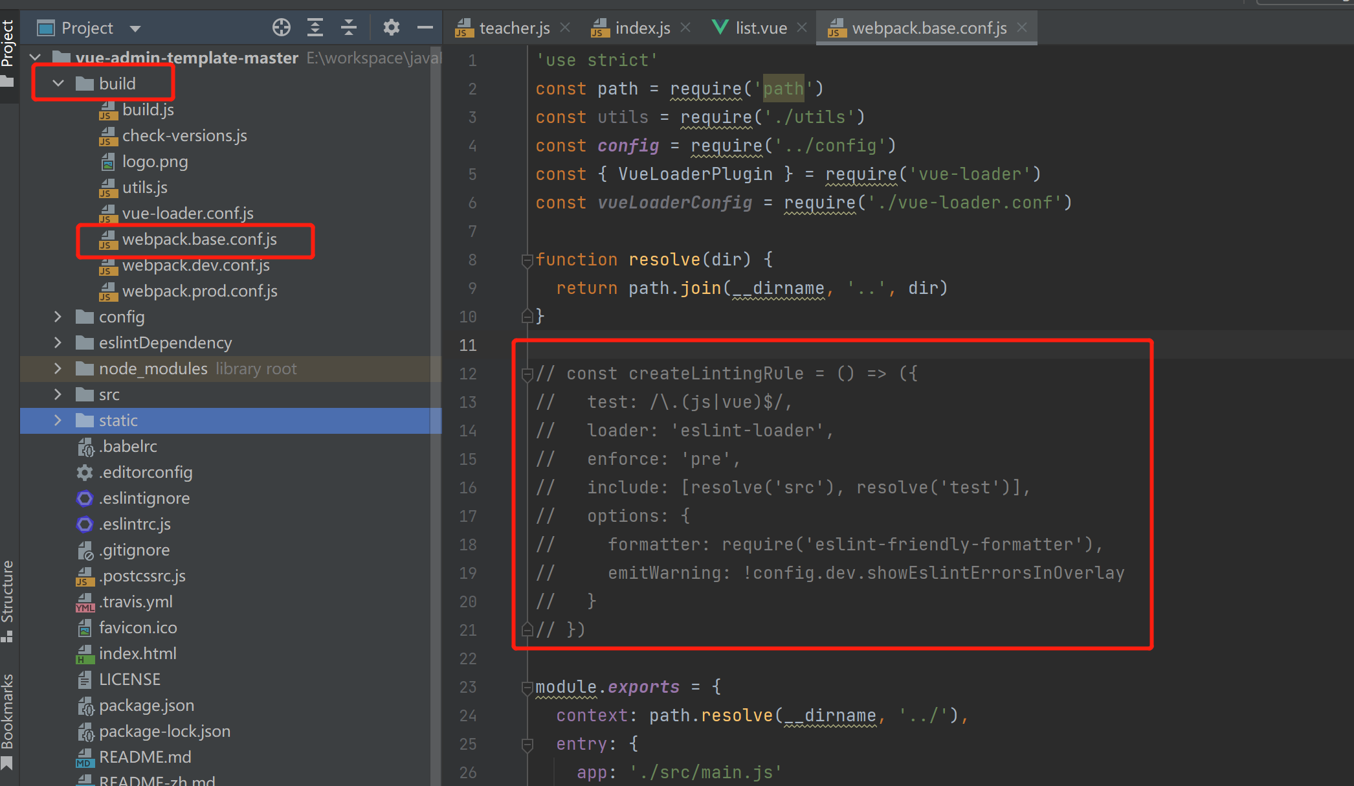Close the index.js tab
The image size is (1354, 786).
(x=685, y=28)
